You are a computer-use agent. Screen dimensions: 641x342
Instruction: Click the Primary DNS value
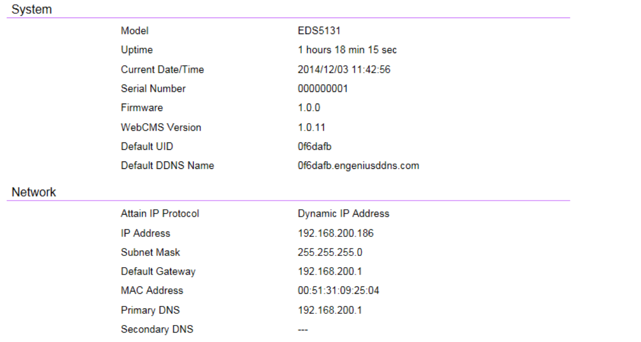tap(330, 310)
